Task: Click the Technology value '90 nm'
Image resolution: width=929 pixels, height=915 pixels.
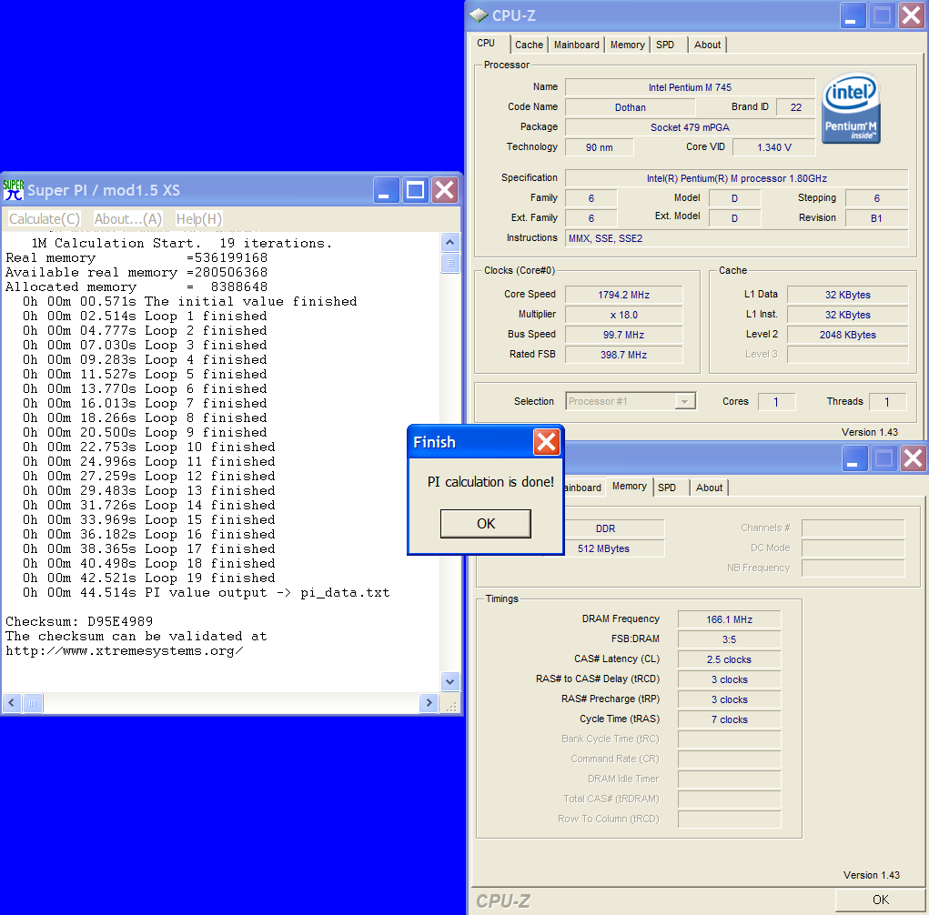Action: (x=600, y=147)
